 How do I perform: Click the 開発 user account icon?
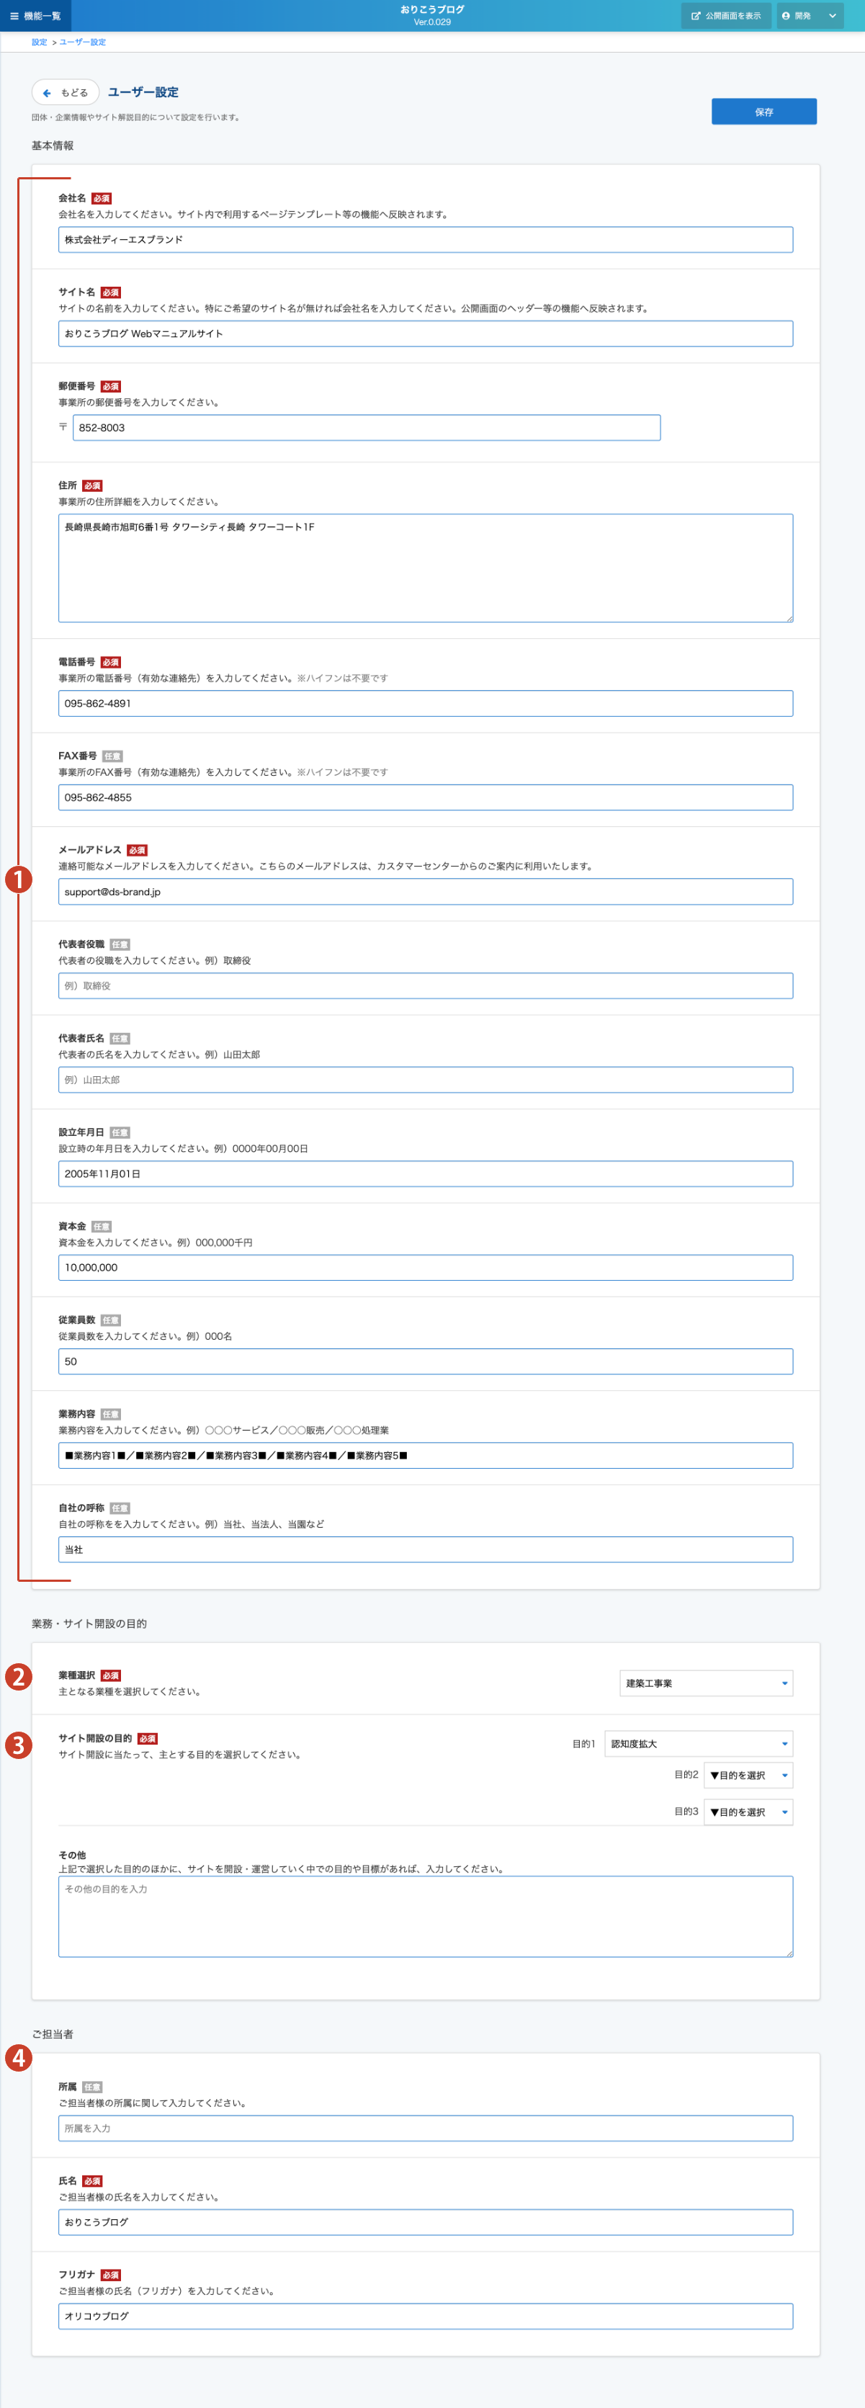tap(786, 16)
